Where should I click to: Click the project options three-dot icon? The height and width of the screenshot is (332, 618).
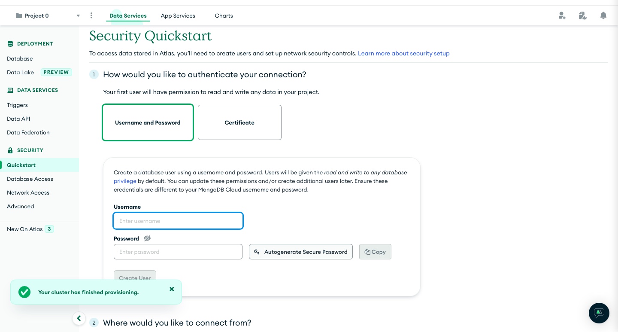click(91, 15)
